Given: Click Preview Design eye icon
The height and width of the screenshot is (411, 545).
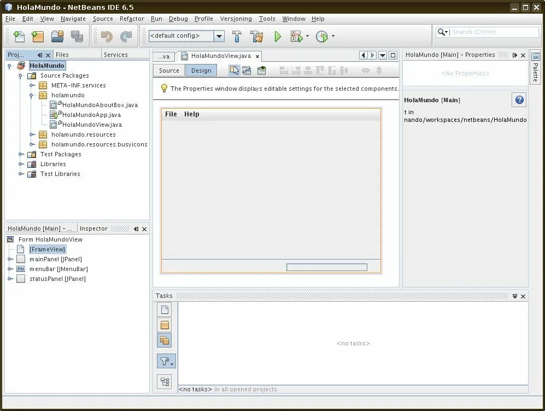Looking at the screenshot, I should [x=262, y=71].
